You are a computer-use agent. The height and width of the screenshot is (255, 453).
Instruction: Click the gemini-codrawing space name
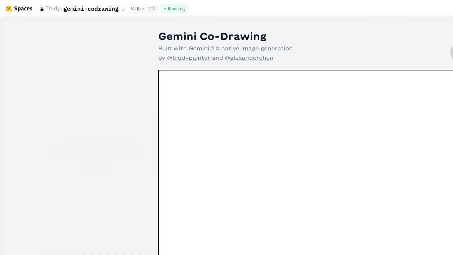click(91, 9)
